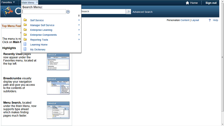This screenshot has width=224, height=126.
Task: Click the Home link
Action: [x=194, y=3]
